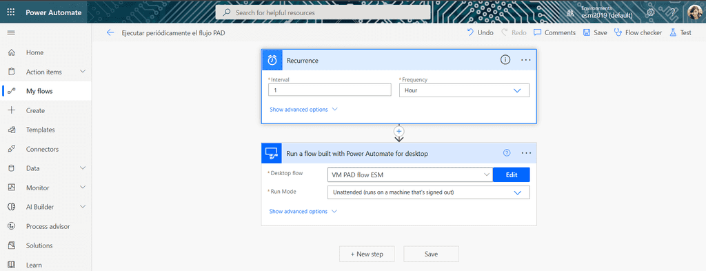Insert a step with the plus connector
706x271 pixels.
(x=399, y=131)
